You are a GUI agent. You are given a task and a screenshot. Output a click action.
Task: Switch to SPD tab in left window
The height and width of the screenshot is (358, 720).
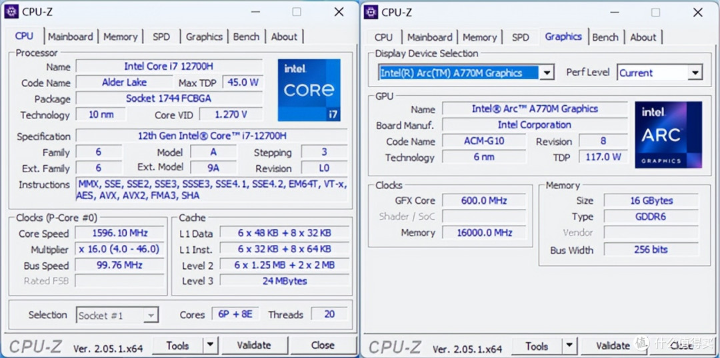pyautogui.click(x=161, y=37)
